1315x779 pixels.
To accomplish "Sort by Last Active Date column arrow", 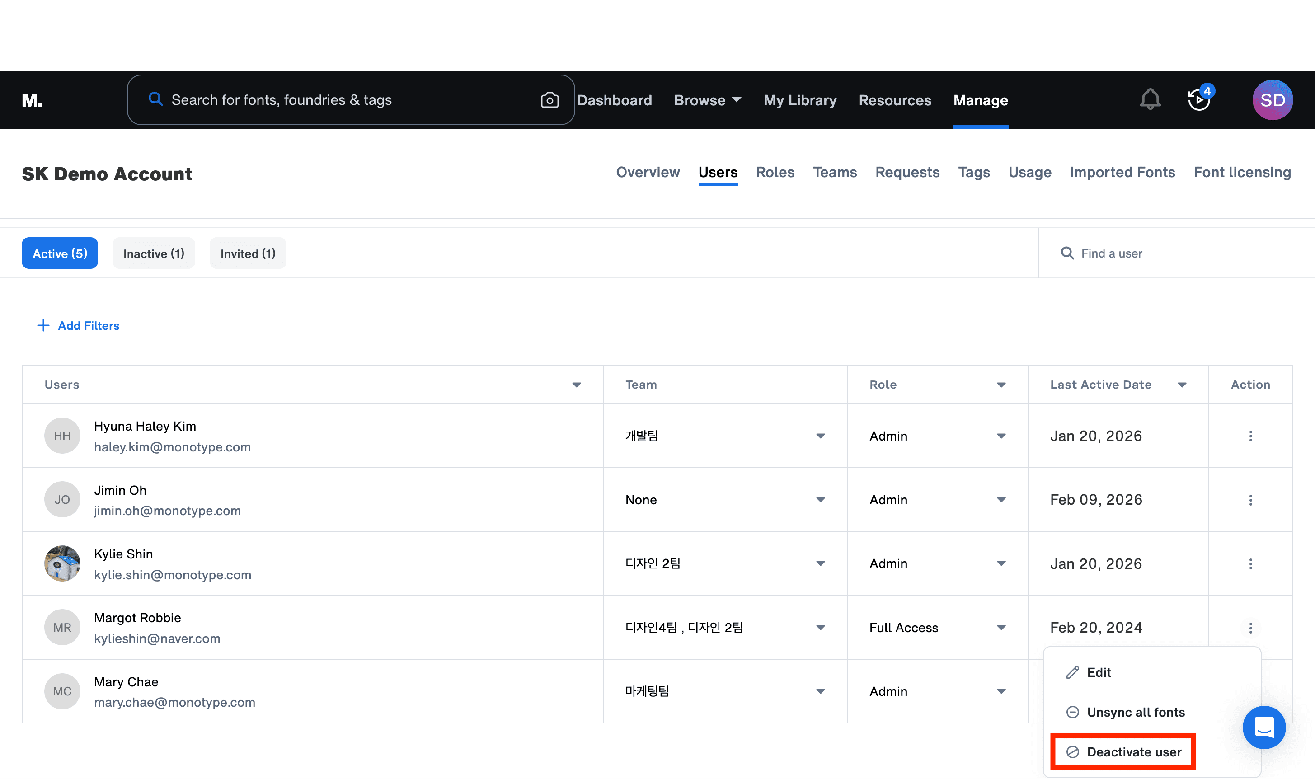I will 1182,385.
